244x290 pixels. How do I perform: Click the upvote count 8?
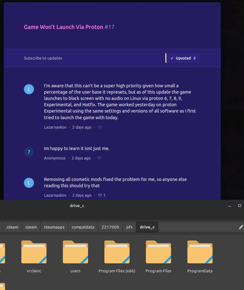click(194, 58)
